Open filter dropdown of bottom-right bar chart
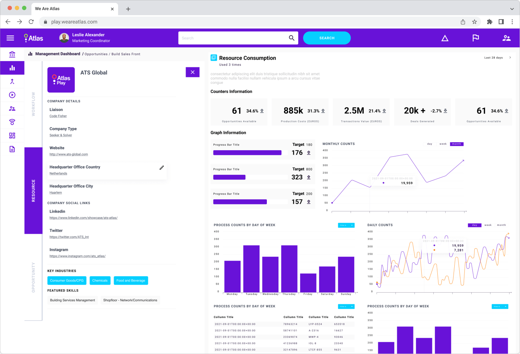 [x=500, y=307]
